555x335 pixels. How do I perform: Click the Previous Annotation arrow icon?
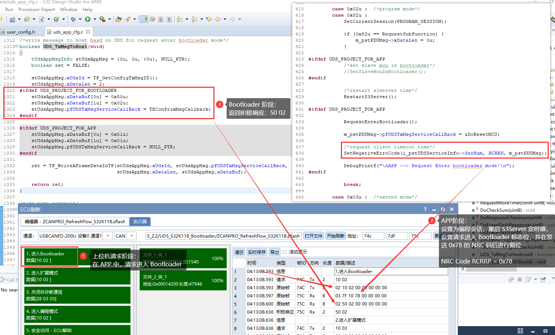(194, 19)
